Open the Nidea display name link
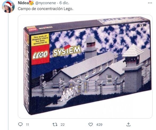This screenshot has width=156, height=130. click(23, 3)
